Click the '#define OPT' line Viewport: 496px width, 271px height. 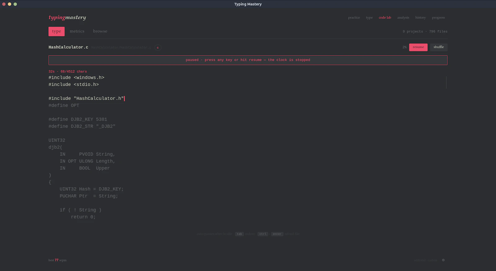[64, 106]
